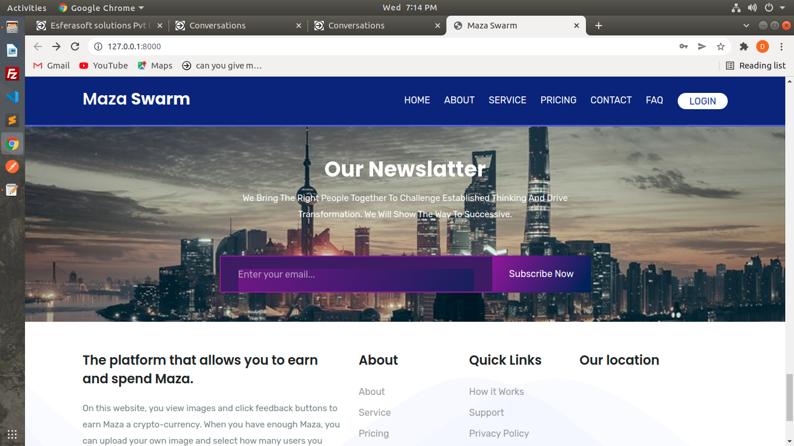Open the Google Chrome app menu
794x446 pixels.
click(102, 8)
